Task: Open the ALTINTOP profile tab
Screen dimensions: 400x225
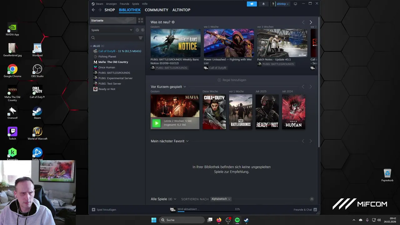Action: (x=181, y=10)
